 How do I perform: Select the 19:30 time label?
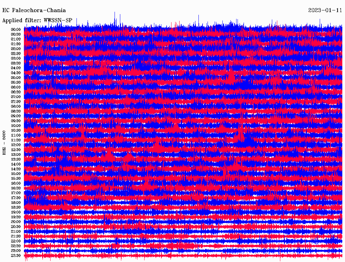point(16,217)
